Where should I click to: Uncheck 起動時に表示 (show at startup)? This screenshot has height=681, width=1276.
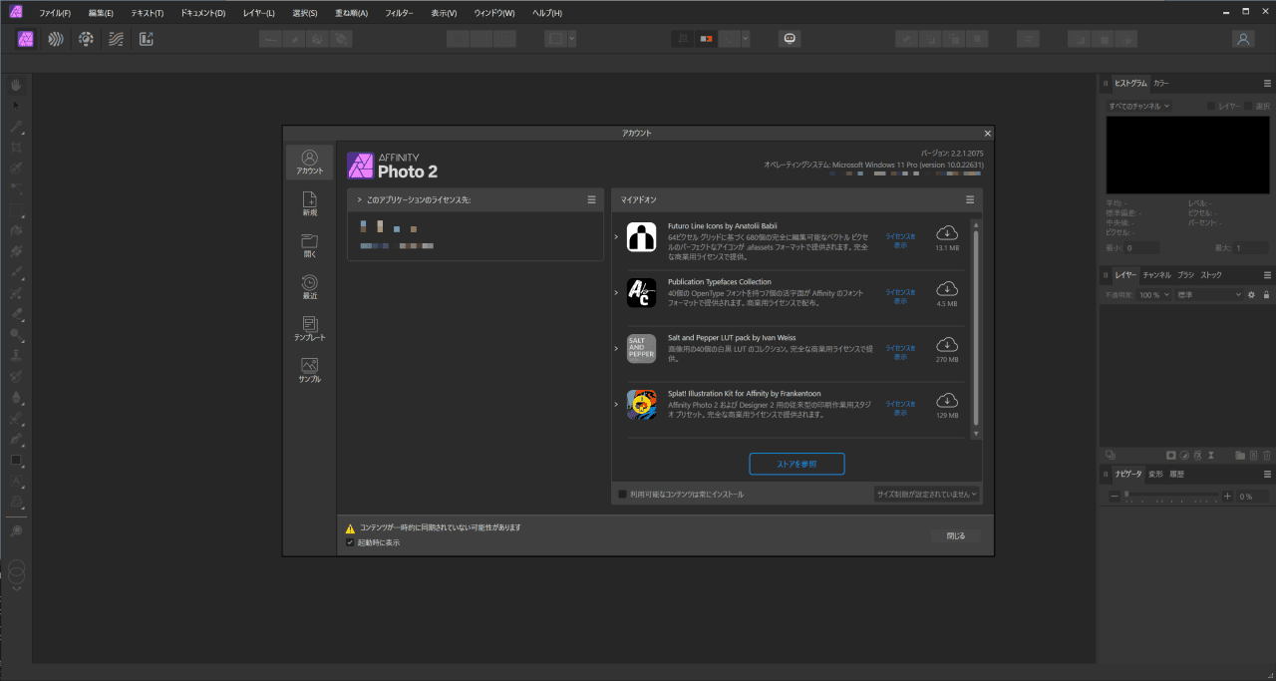click(350, 543)
